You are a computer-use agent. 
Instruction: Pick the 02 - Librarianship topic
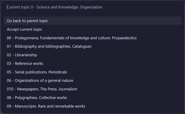pyautogui.click(x=93, y=55)
